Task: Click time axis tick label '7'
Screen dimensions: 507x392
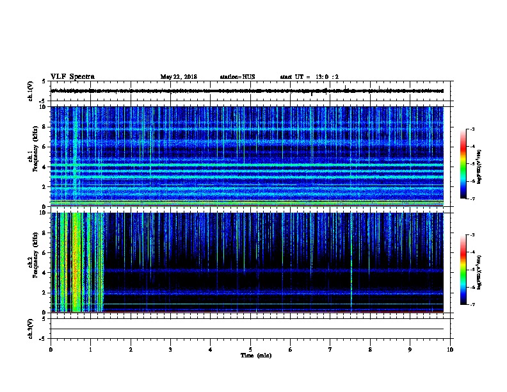Action: [x=330, y=349]
